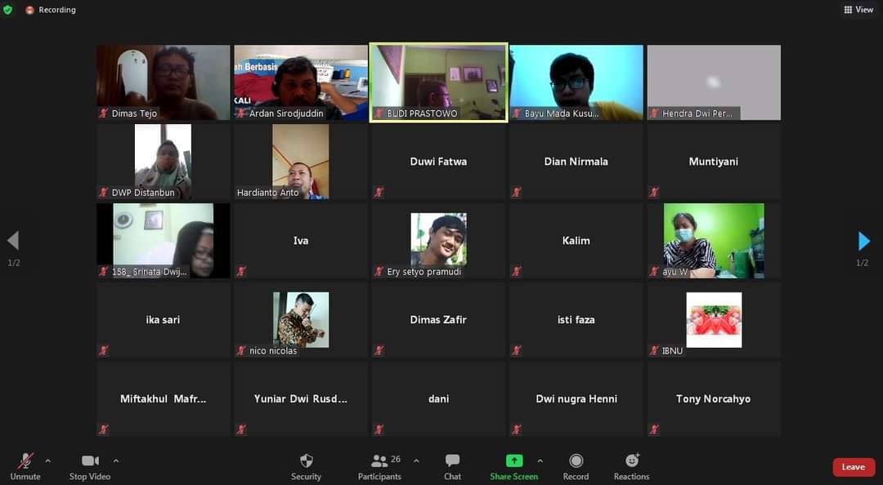The image size is (883, 485).
Task: Open share options arrow beside Share Screen
Action: (x=540, y=461)
